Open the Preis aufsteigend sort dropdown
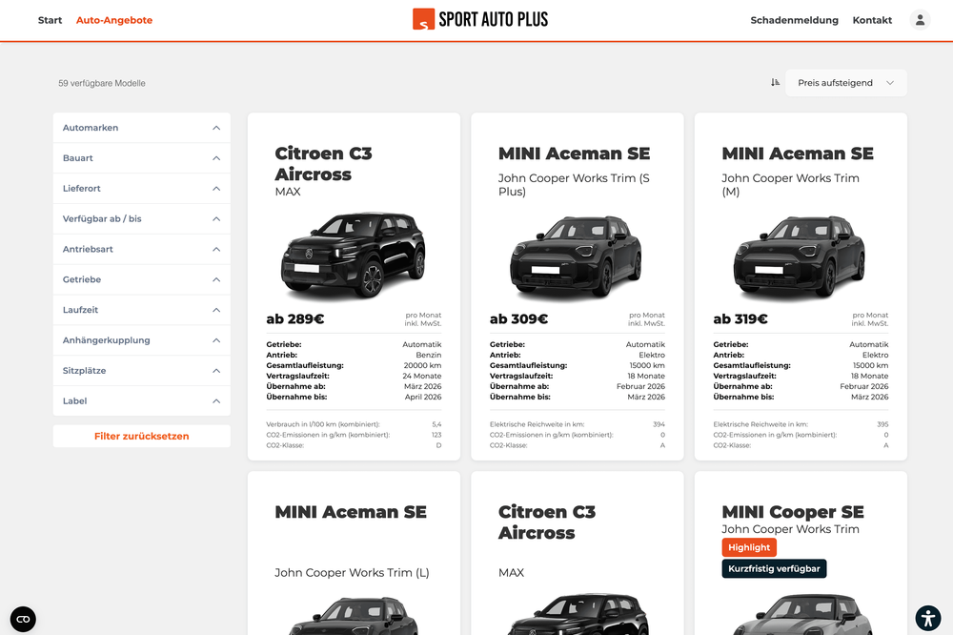 coord(845,83)
